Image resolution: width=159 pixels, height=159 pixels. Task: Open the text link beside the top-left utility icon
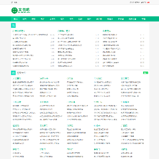pyautogui.click(x=15, y=2)
